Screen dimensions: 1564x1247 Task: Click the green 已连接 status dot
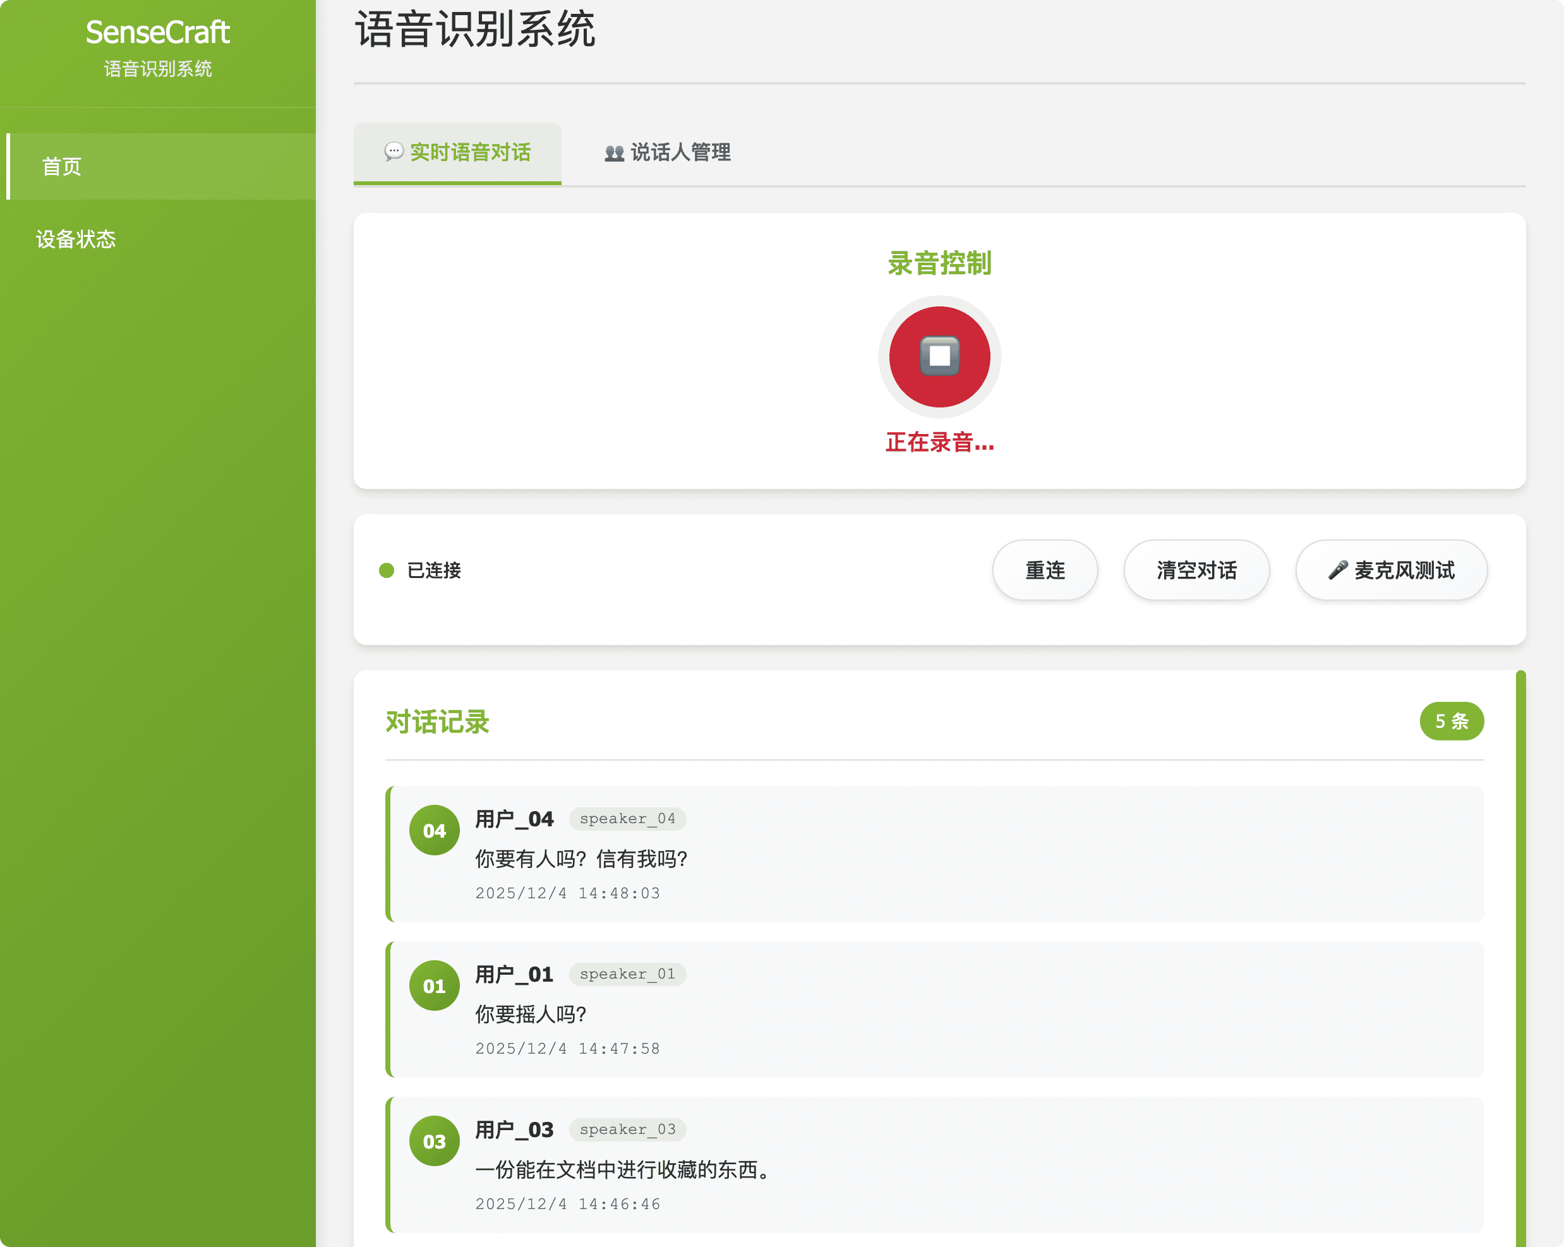[386, 570]
